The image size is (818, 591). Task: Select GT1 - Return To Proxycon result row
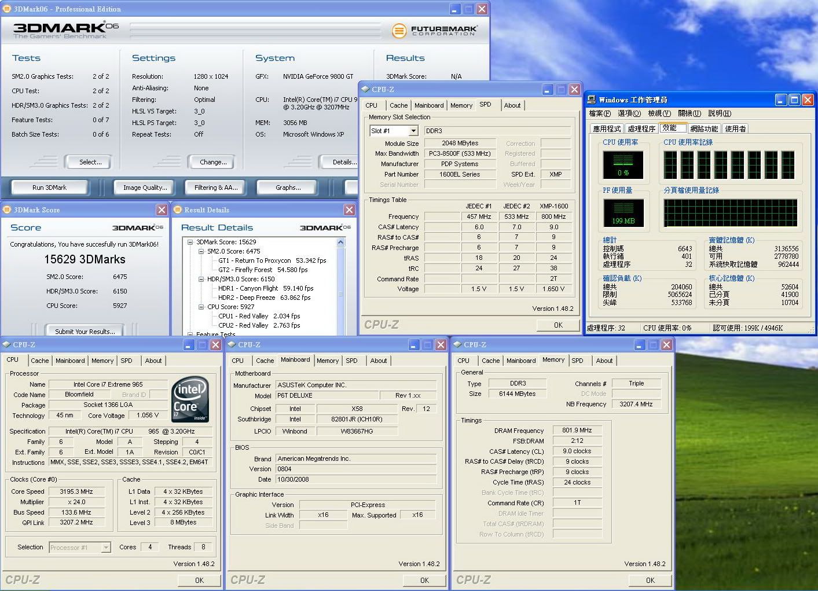coord(272,260)
